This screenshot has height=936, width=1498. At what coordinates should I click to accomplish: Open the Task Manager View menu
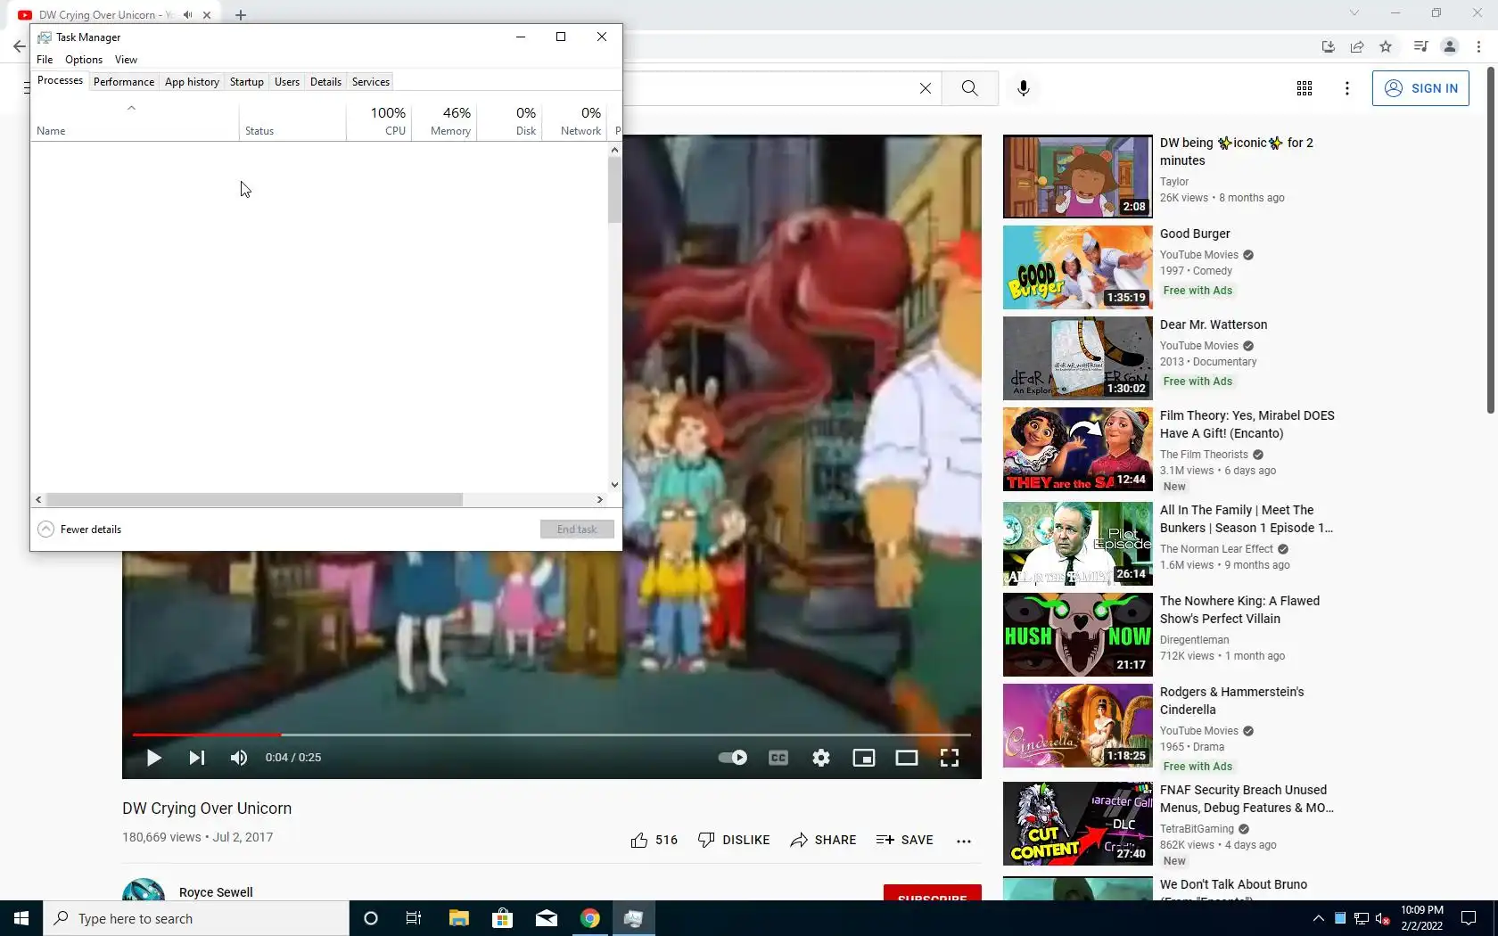click(126, 60)
